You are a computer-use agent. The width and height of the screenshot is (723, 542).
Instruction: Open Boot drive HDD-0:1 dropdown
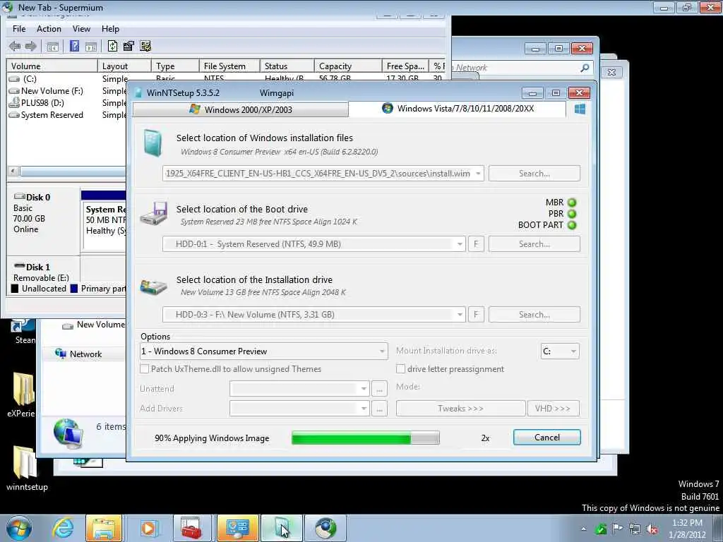(459, 244)
